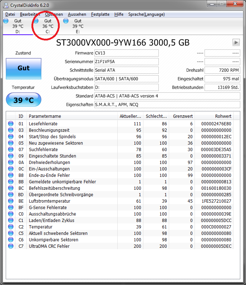This screenshot has width=246, height=285.
Task: Open the Aussehen menu
Action: pyautogui.click(x=77, y=14)
